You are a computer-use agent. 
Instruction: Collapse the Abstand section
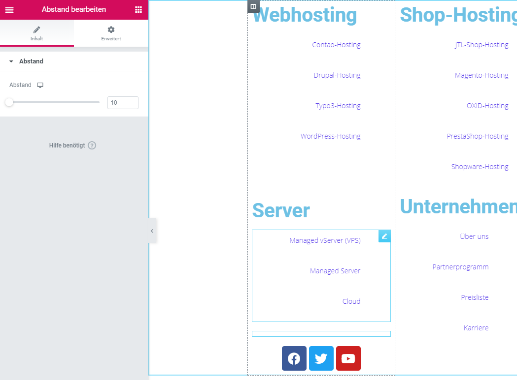pos(11,61)
